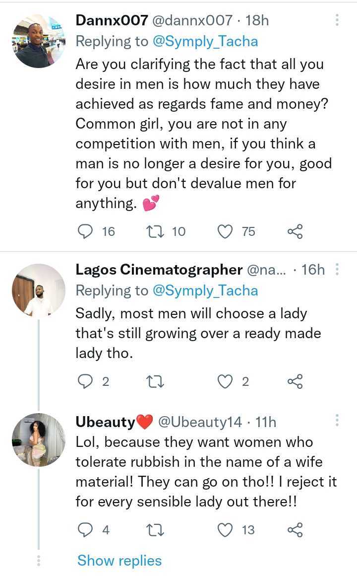The height and width of the screenshot is (581, 357).
Task: Like Ubeauty's tweet with 13 likes
Action: [x=226, y=530]
